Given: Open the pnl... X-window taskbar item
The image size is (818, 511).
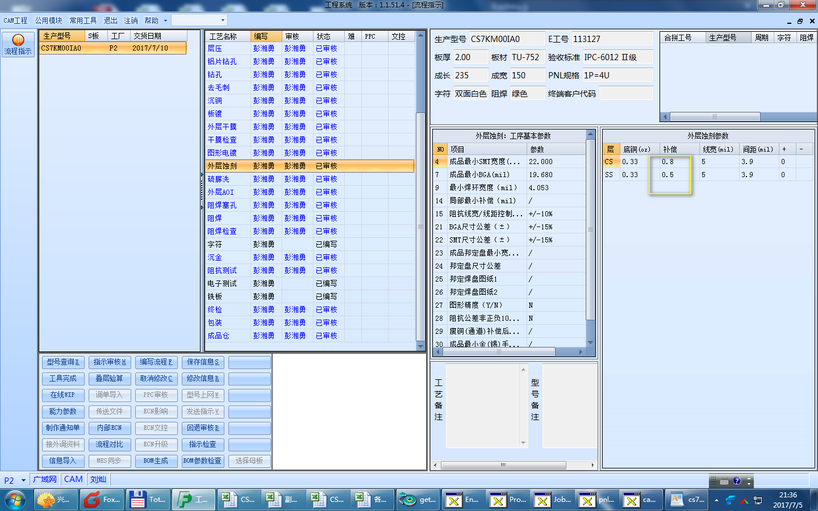Looking at the screenshot, I should point(597,500).
